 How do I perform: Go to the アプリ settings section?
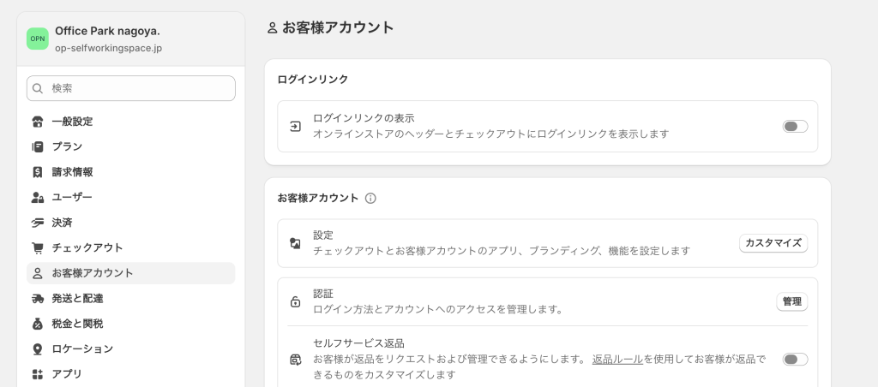point(67,374)
